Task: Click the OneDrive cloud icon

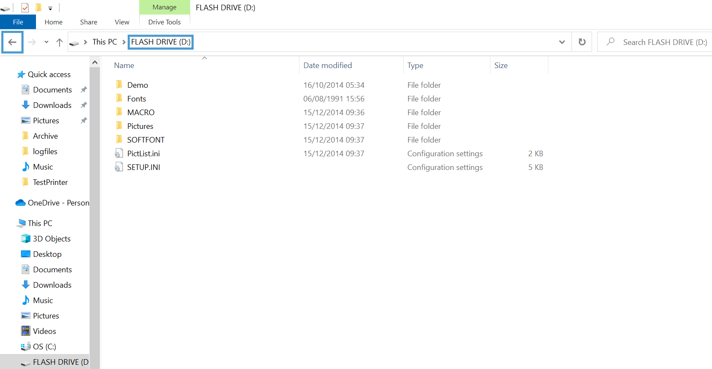Action: (x=21, y=202)
